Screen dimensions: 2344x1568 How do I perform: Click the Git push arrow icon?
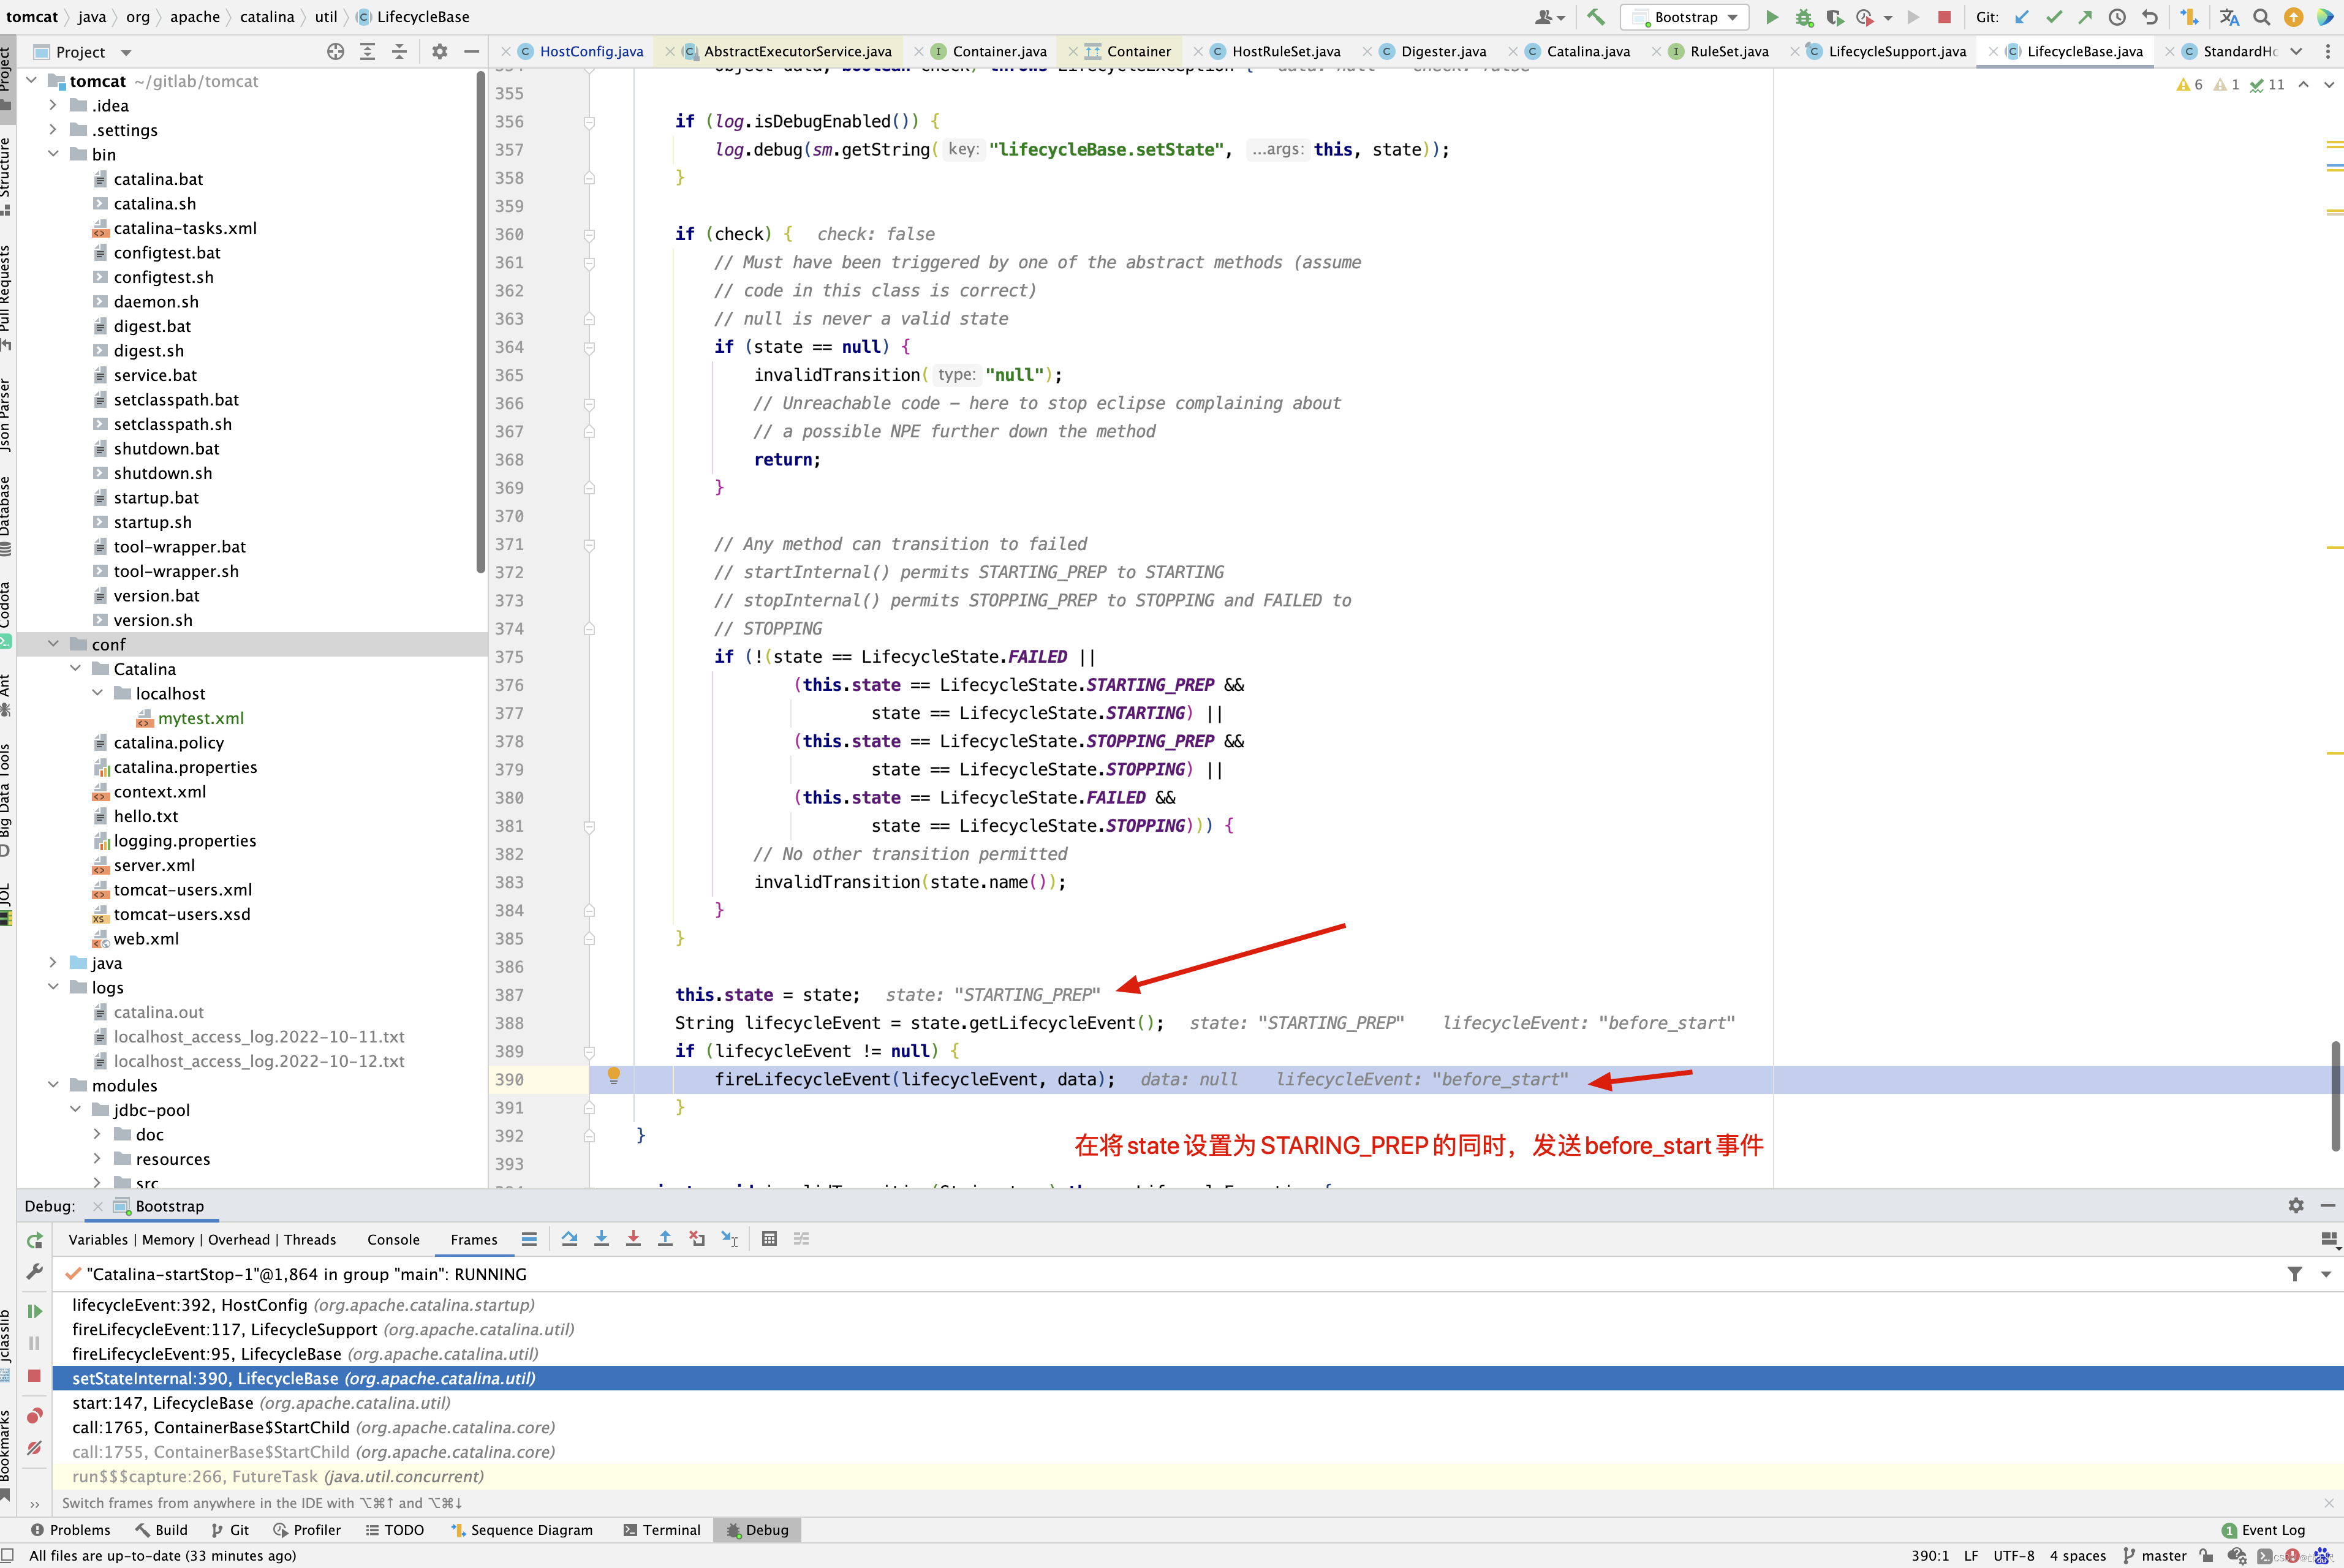click(x=2085, y=17)
